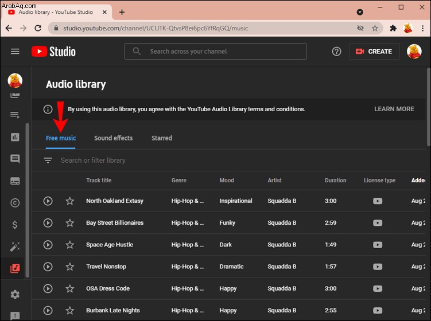The image size is (431, 321).
Task: Open a new browser tab
Action: [x=122, y=12]
